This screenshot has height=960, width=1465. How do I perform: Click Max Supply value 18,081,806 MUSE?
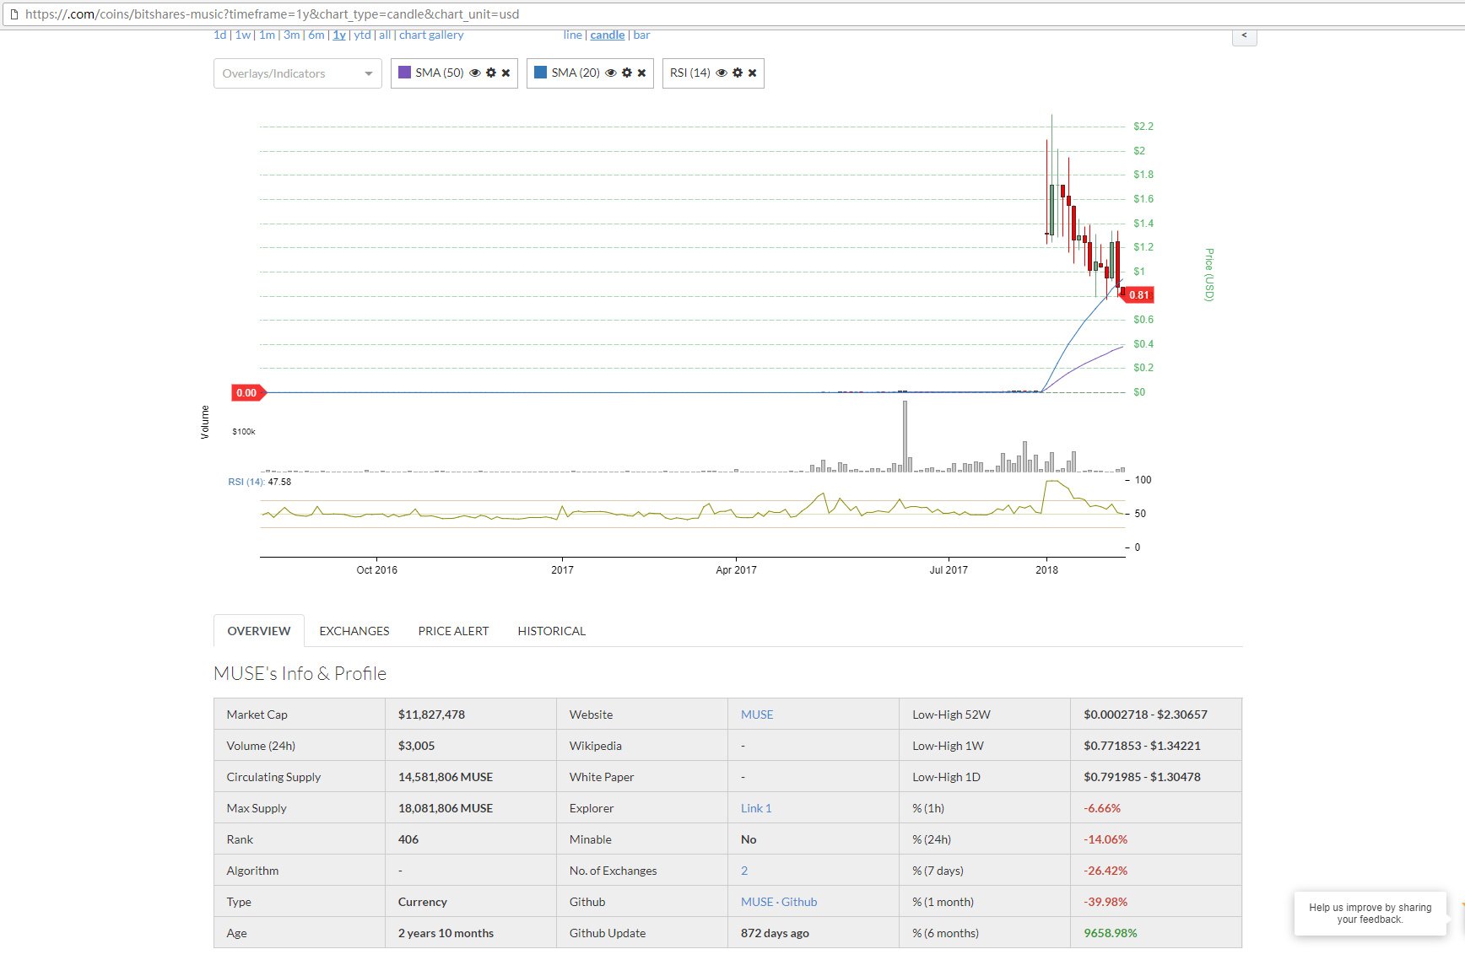click(x=446, y=808)
